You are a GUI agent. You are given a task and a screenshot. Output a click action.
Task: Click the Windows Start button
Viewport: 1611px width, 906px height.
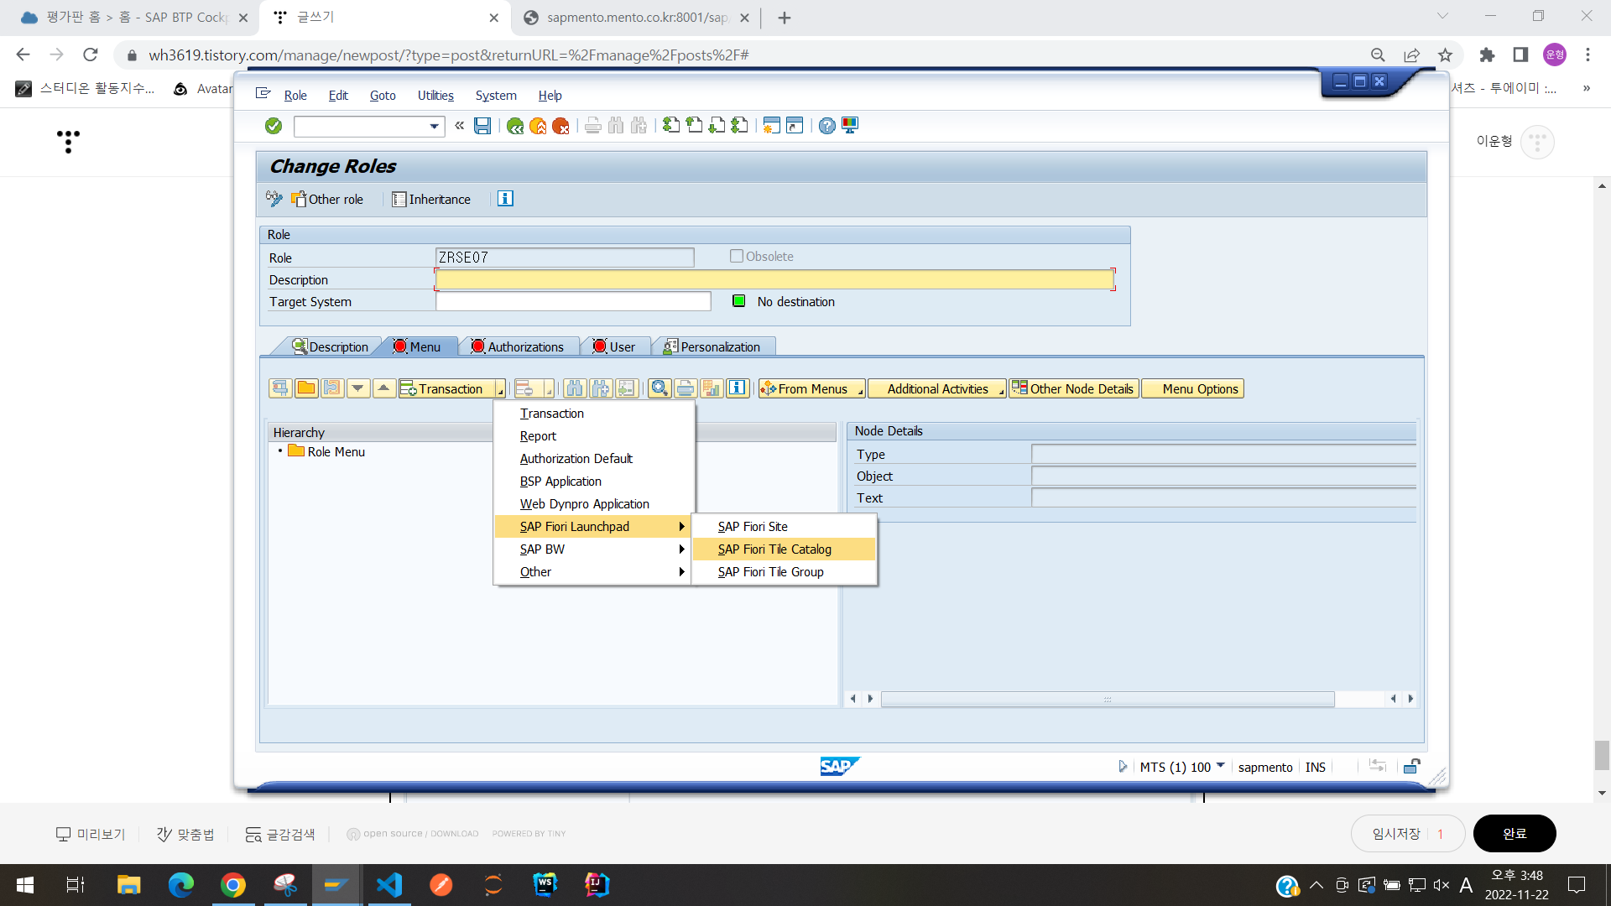click(25, 885)
